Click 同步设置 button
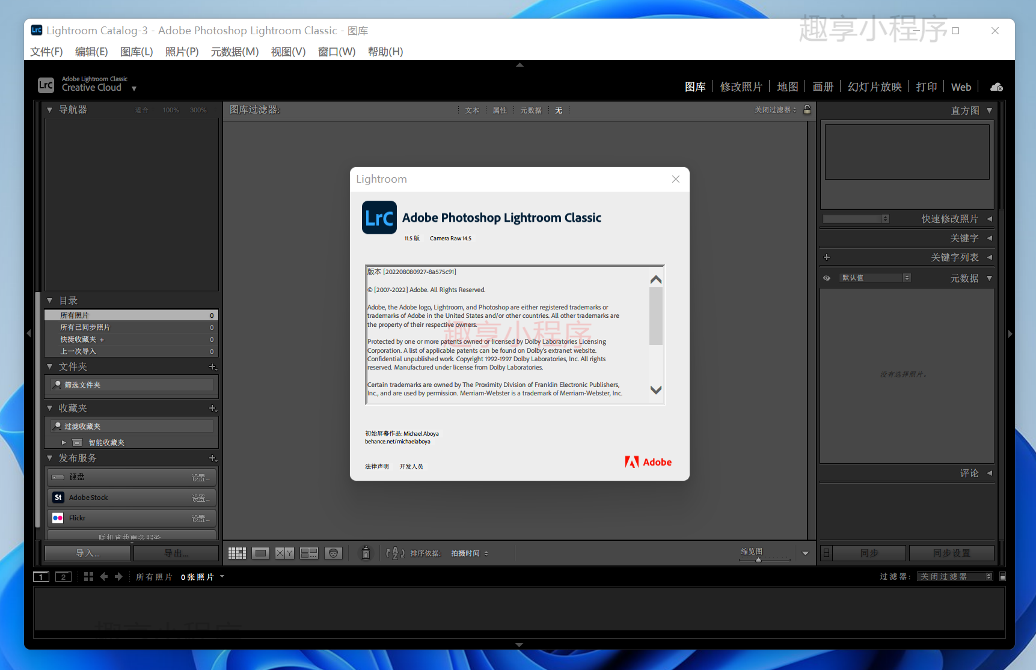The width and height of the screenshot is (1036, 670). click(x=951, y=553)
